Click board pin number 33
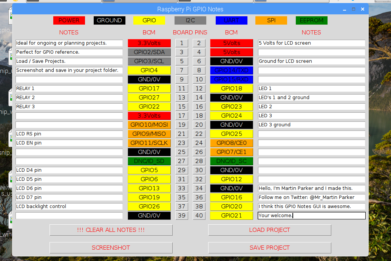This screenshot has height=261, width=391. pos(182,188)
